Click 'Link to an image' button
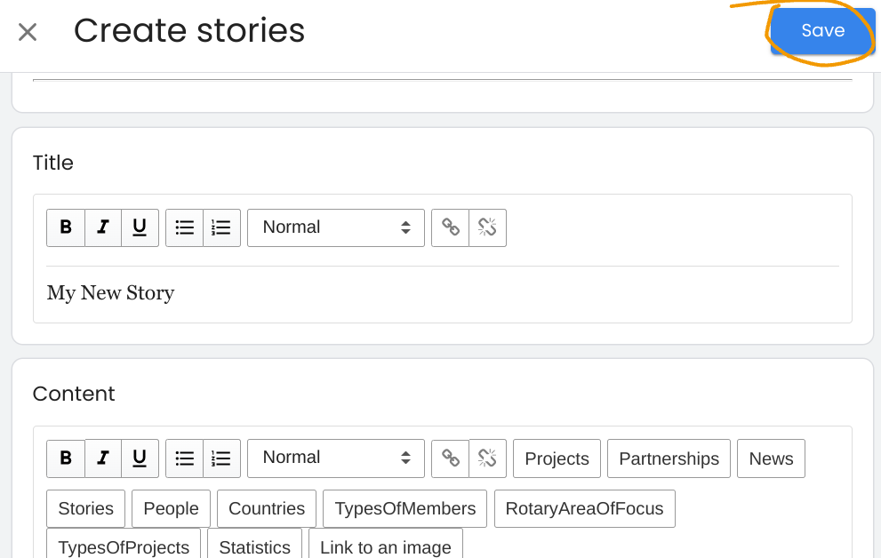Image resolution: width=881 pixels, height=558 pixels. pos(386,545)
